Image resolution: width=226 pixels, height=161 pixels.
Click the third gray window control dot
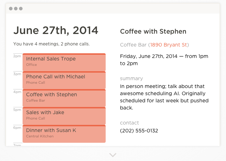click(21, 9)
